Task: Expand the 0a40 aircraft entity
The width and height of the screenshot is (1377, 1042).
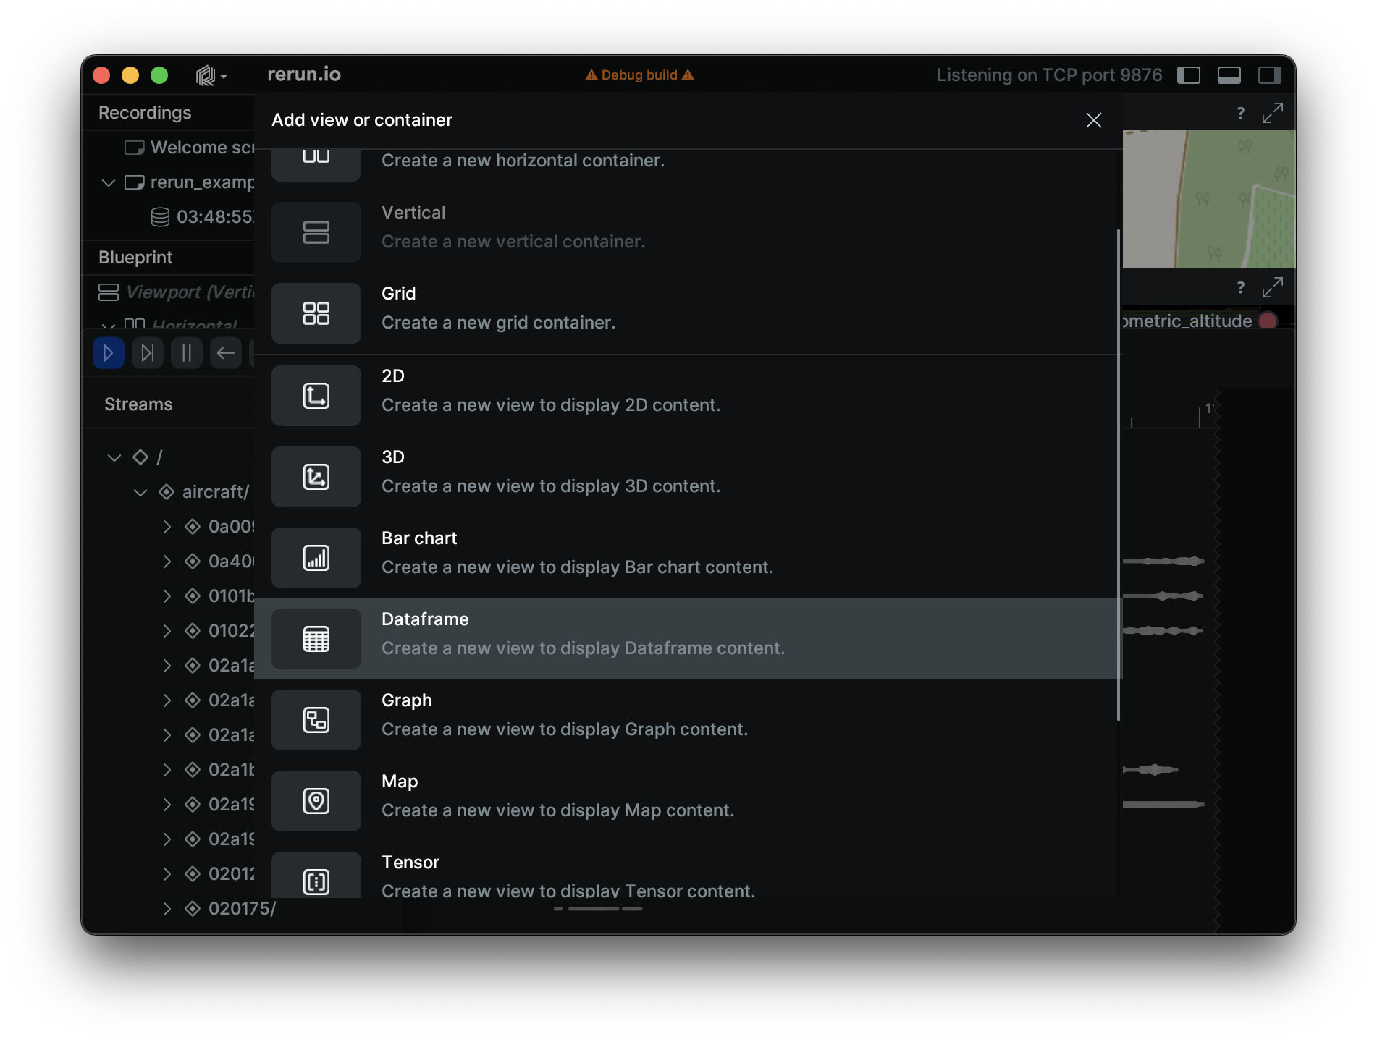Action: (167, 562)
